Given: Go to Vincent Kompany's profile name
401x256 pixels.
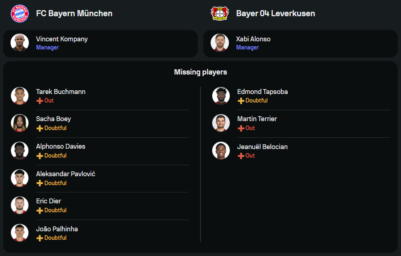Looking at the screenshot, I should (x=62, y=39).
